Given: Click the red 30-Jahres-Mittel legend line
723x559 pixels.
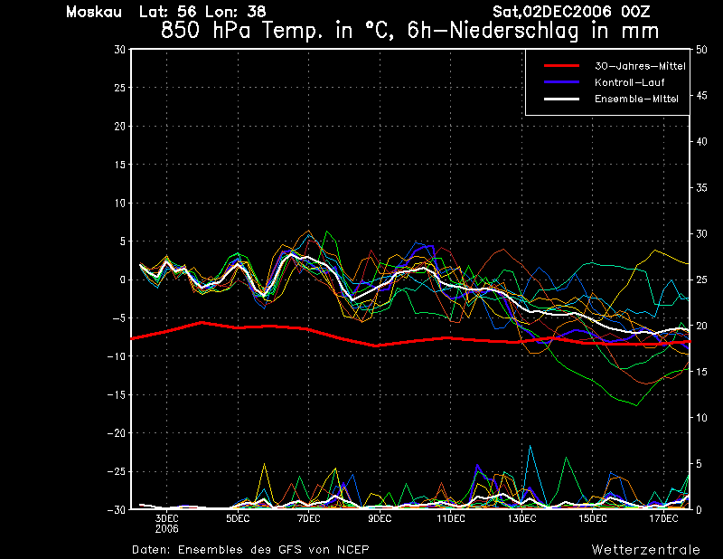Looking at the screenshot, I should [561, 66].
